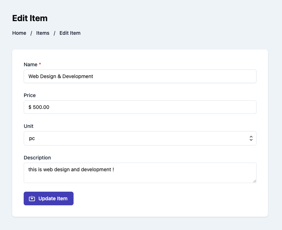Click the Unit field label

pos(29,126)
